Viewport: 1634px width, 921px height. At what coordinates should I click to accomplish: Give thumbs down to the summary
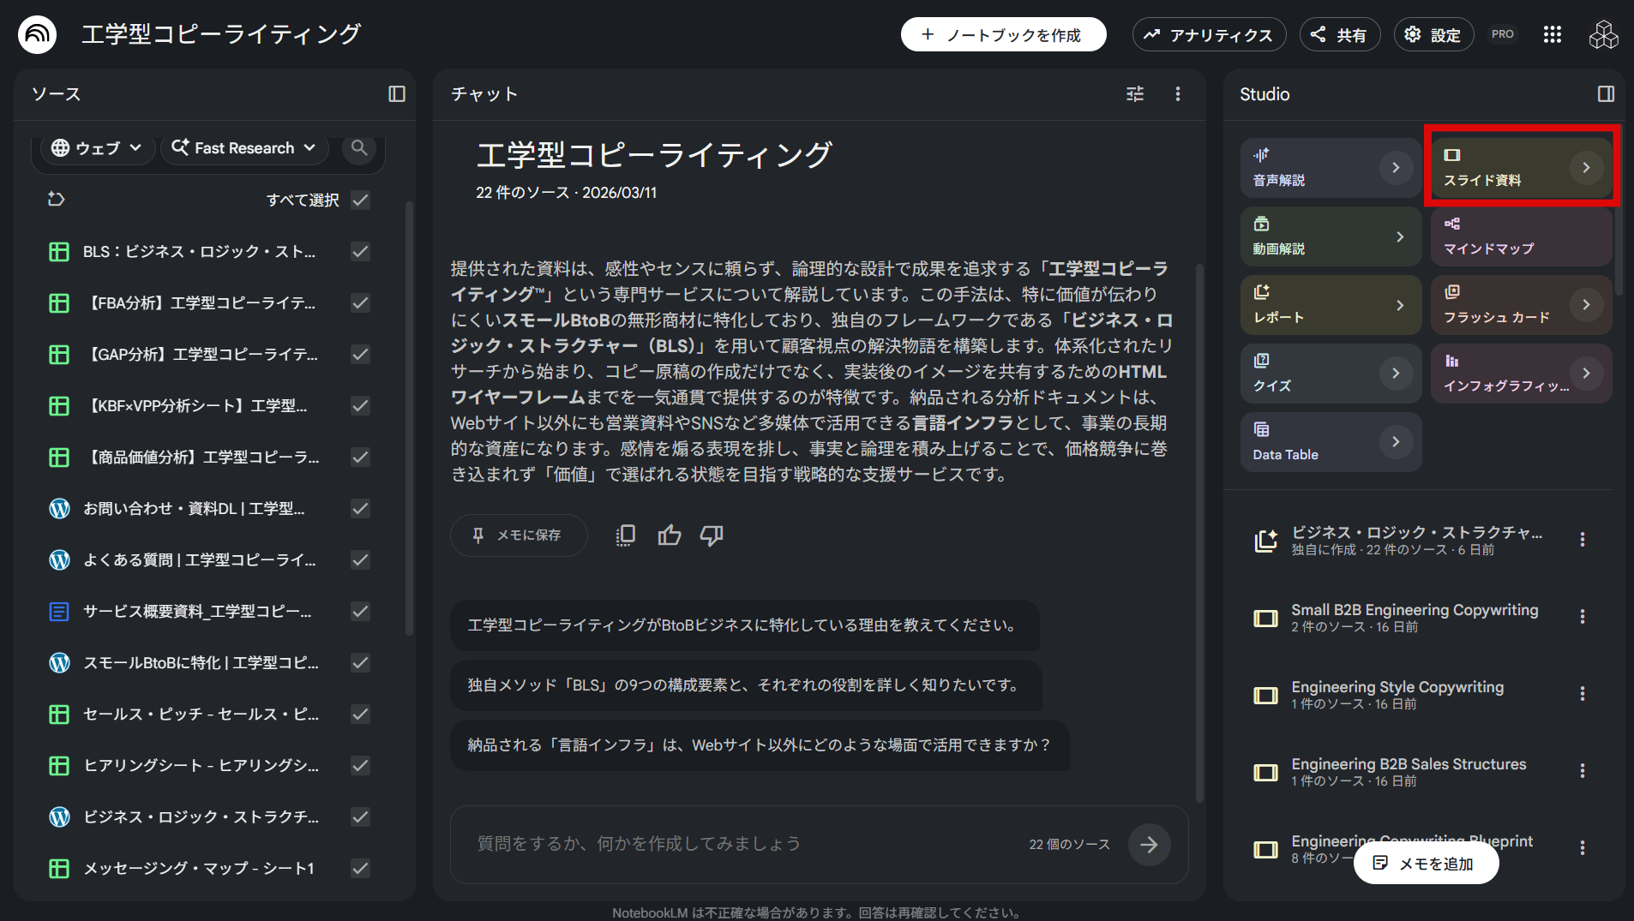(712, 535)
